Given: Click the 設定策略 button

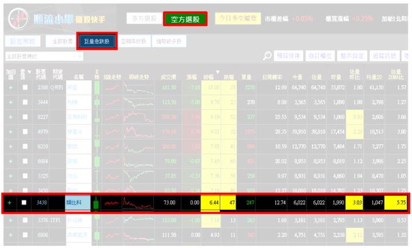Looking at the screenshot, I should 22,41.
